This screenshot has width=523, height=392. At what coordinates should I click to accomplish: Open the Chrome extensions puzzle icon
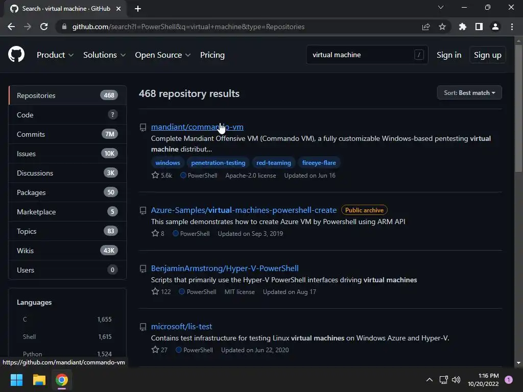click(x=462, y=27)
